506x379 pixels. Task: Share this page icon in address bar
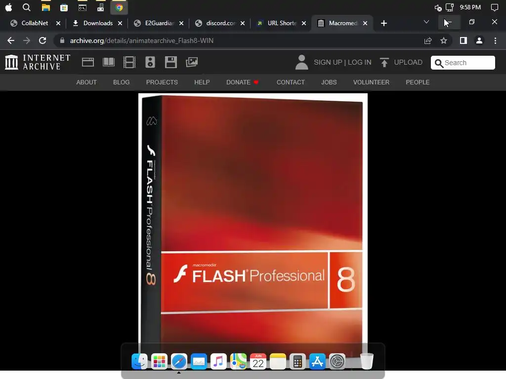[x=428, y=40]
